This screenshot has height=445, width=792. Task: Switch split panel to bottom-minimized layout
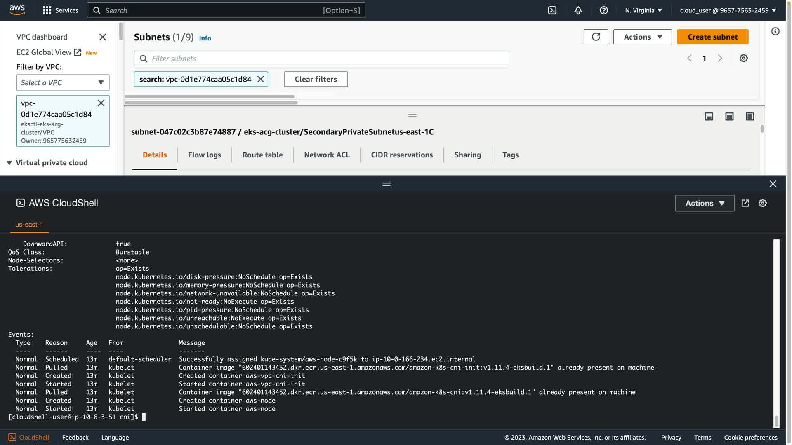pyautogui.click(x=709, y=117)
